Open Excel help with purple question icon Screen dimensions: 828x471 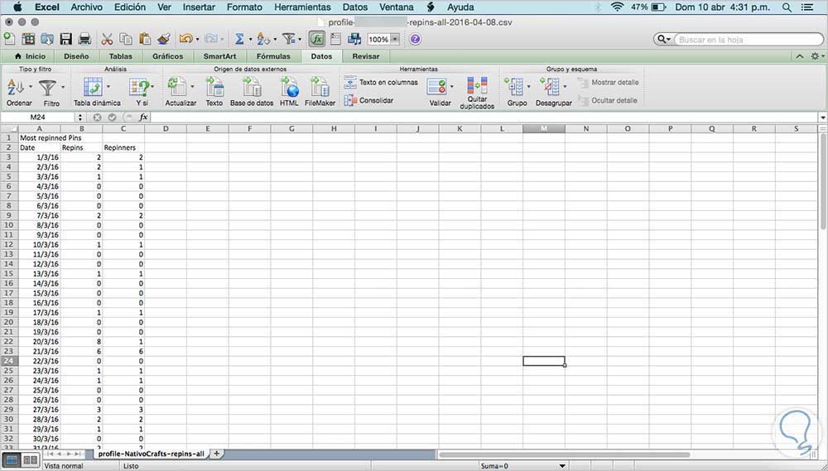(x=415, y=39)
